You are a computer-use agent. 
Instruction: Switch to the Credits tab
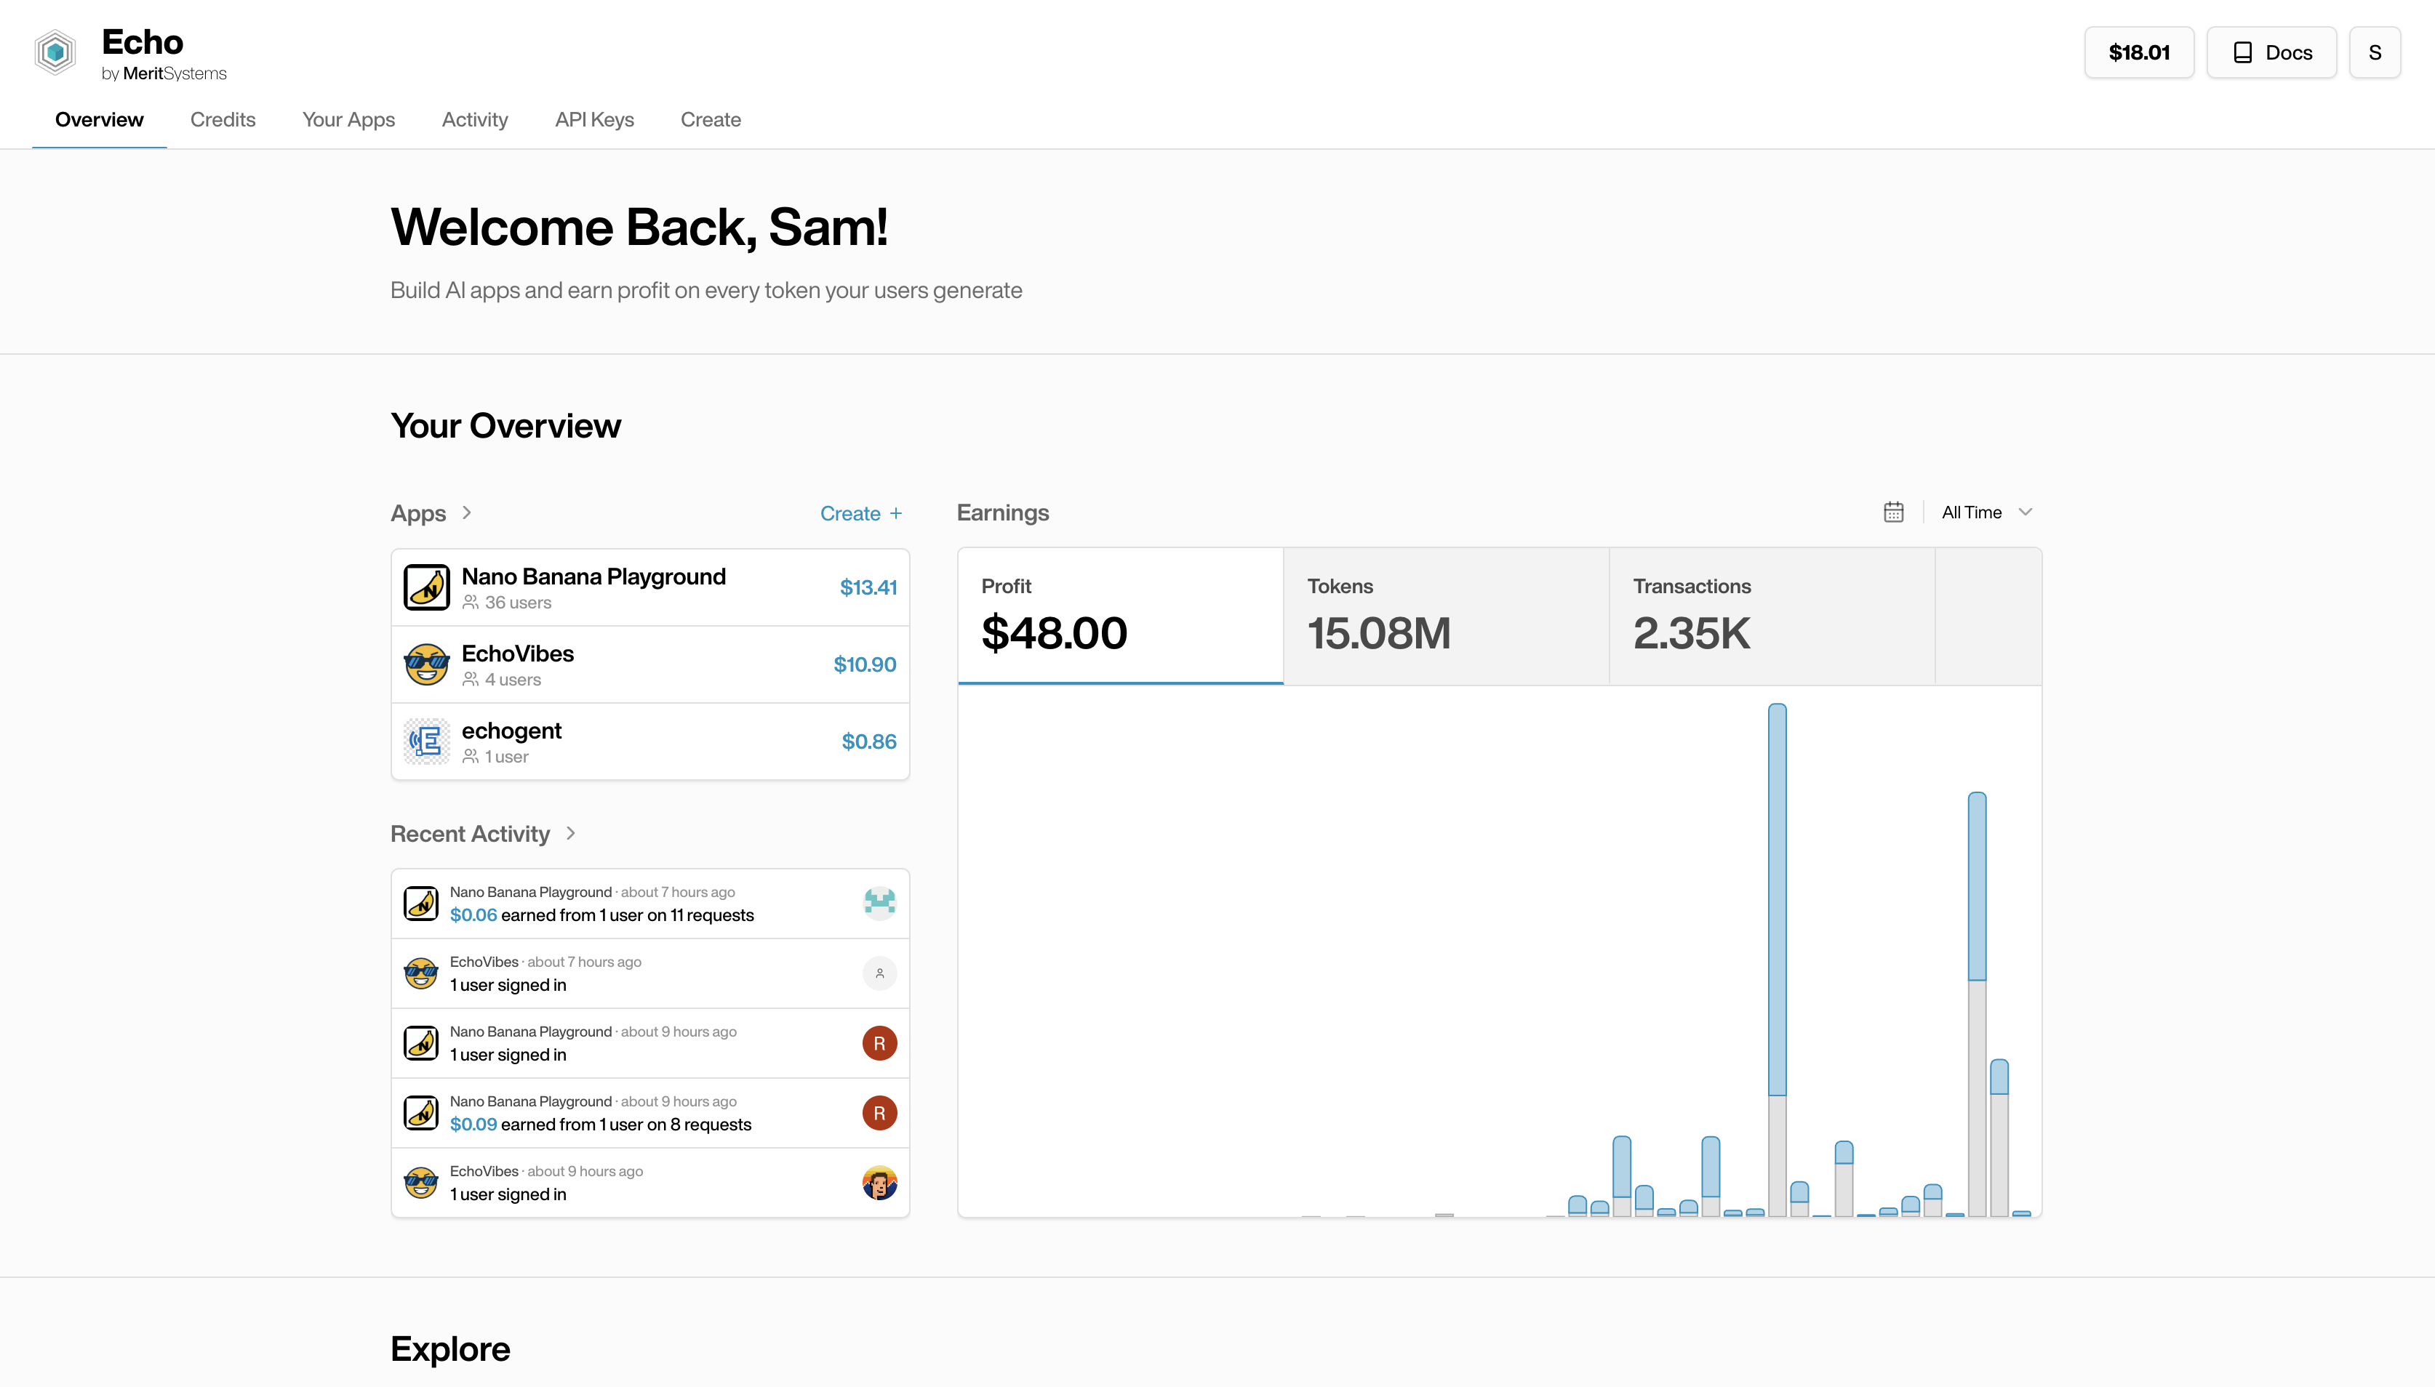(x=223, y=120)
